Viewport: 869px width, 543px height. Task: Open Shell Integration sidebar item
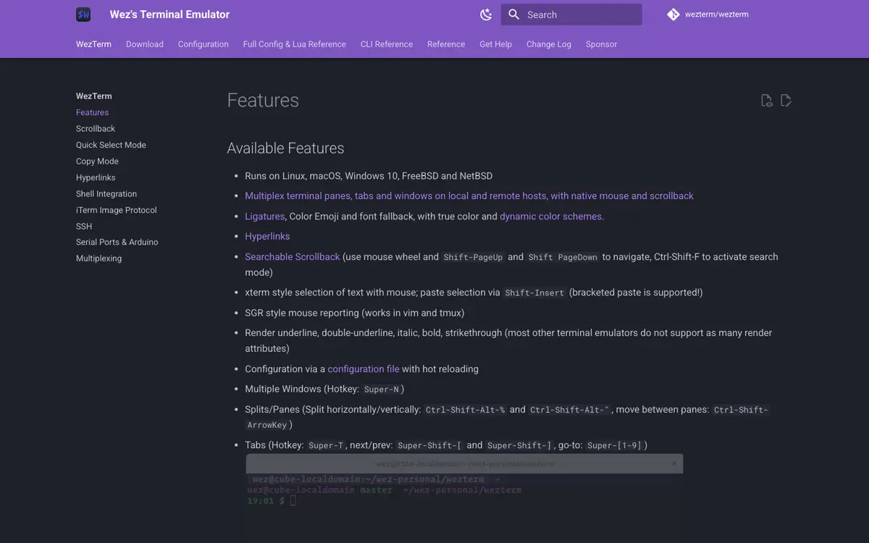coord(106,194)
